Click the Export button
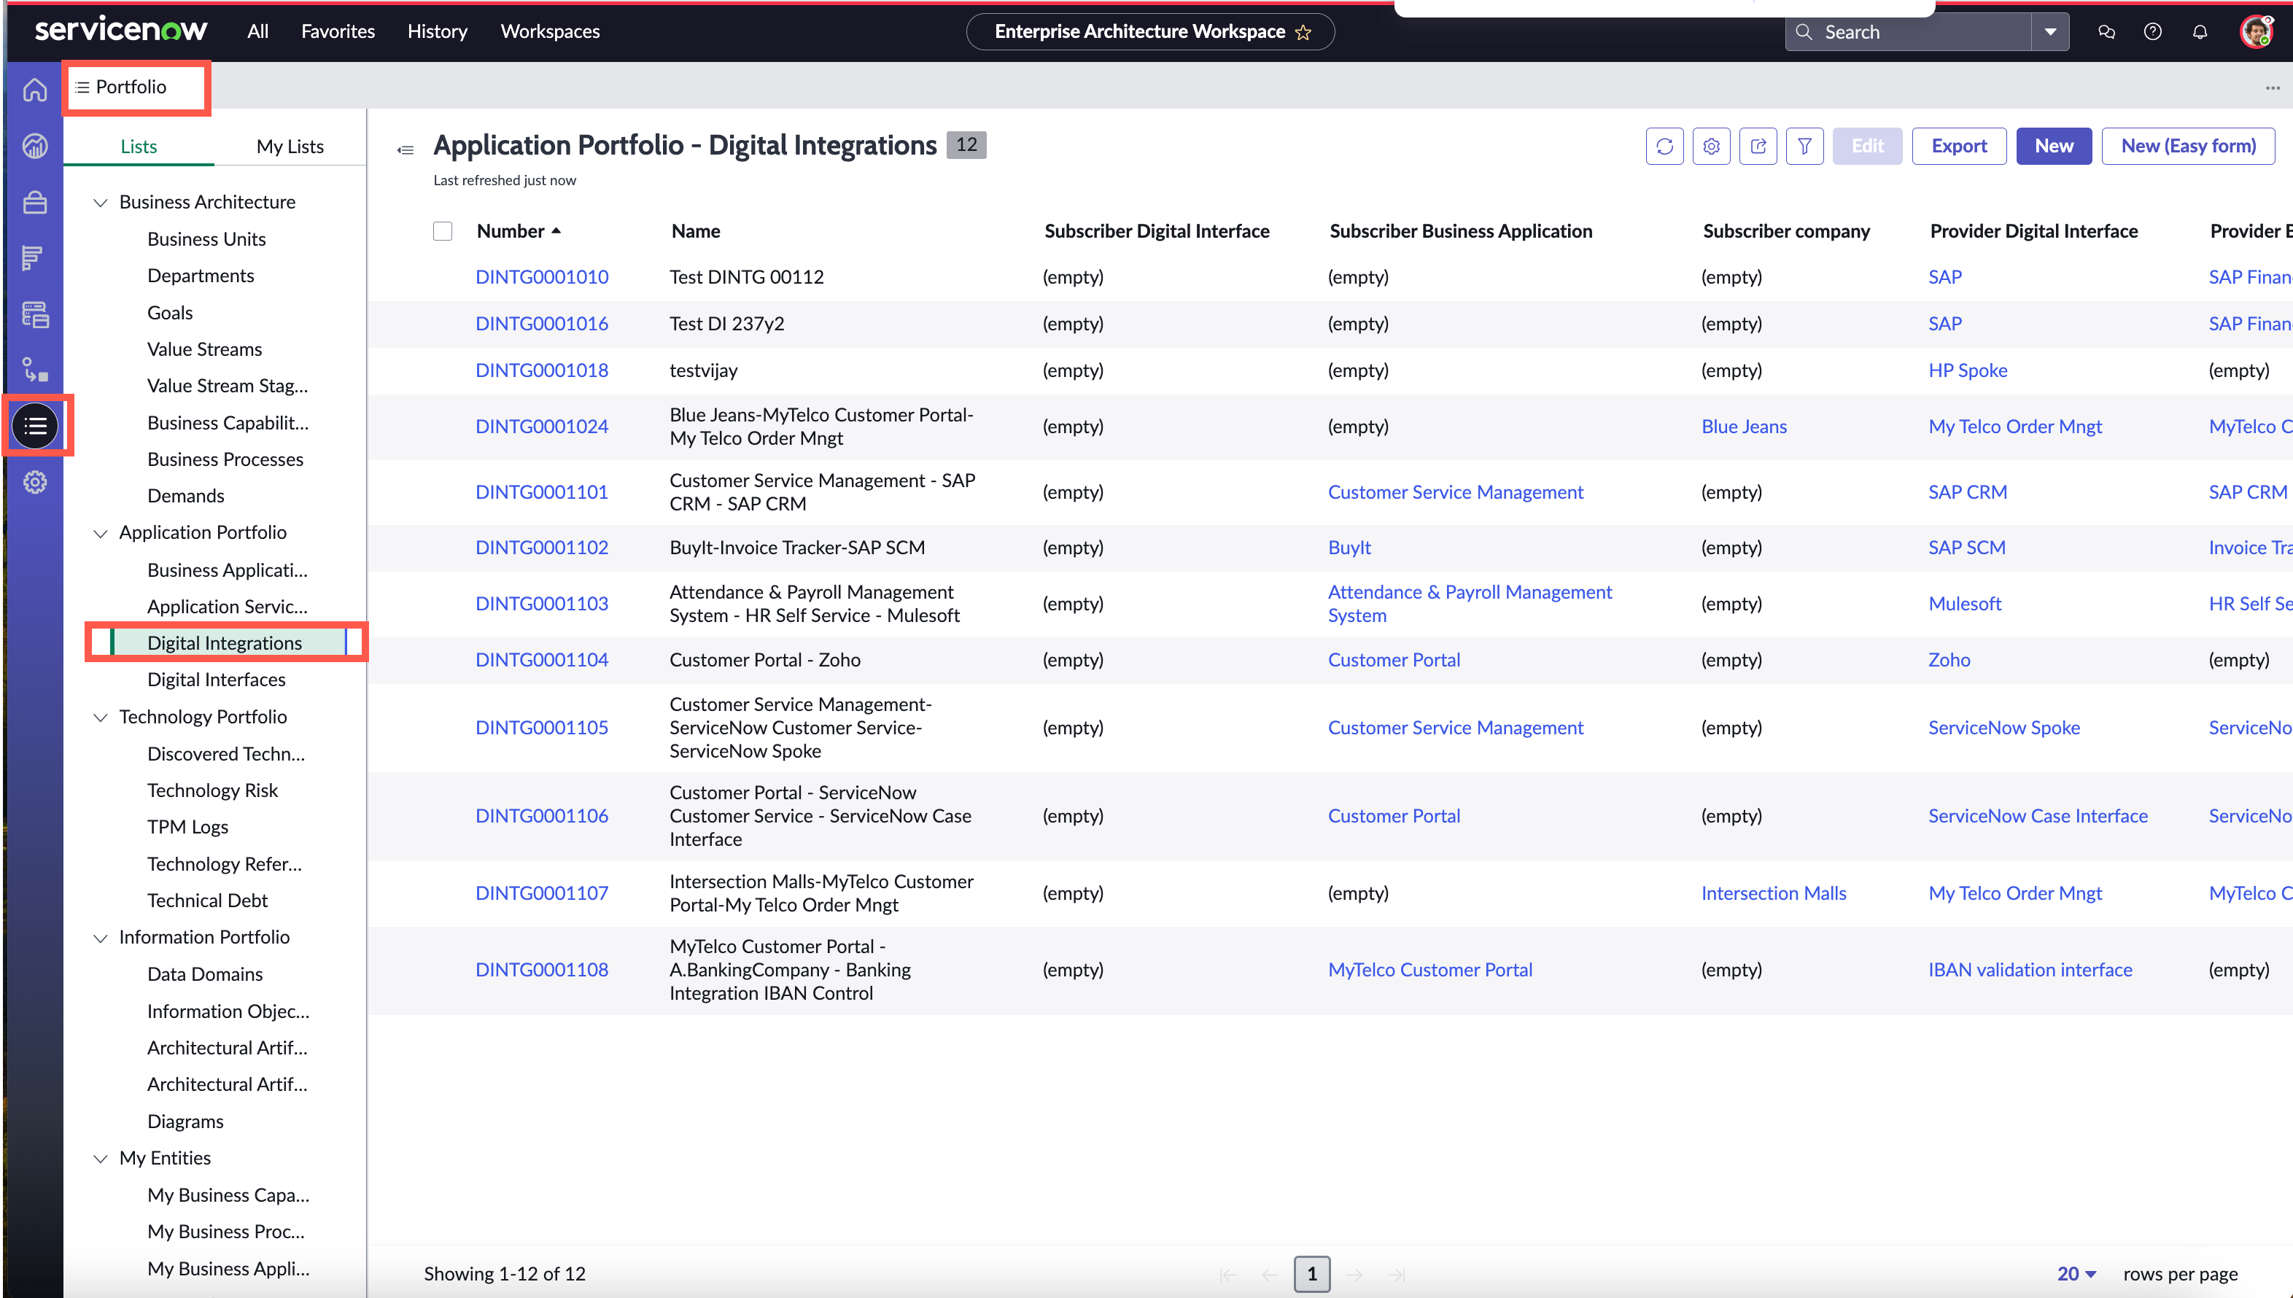The width and height of the screenshot is (2293, 1298). click(1959, 146)
